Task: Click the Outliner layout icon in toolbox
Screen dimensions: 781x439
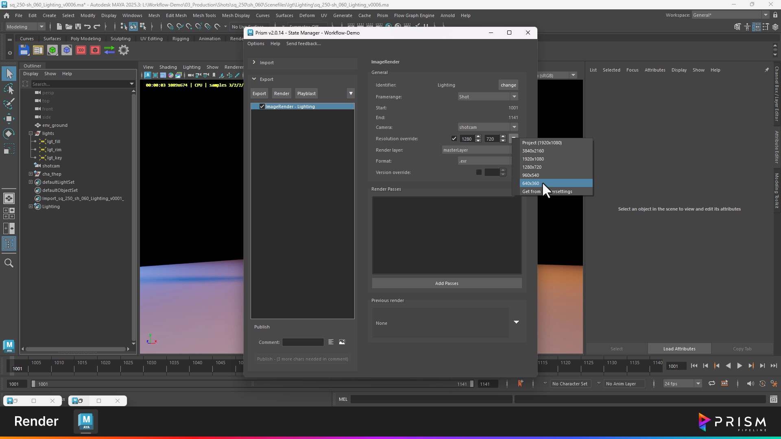Action: (x=9, y=244)
